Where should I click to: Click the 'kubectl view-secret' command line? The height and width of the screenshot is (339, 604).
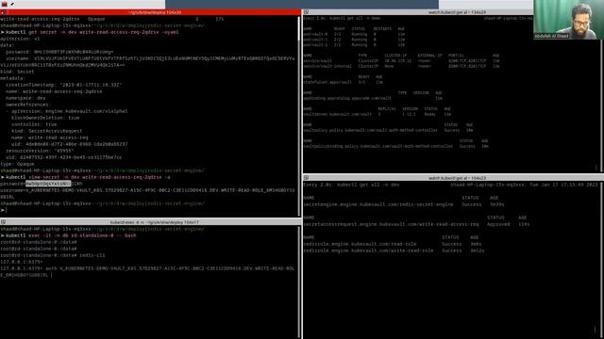coord(86,177)
